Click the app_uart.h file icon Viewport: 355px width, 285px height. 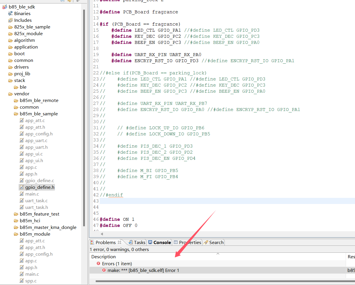(22, 147)
